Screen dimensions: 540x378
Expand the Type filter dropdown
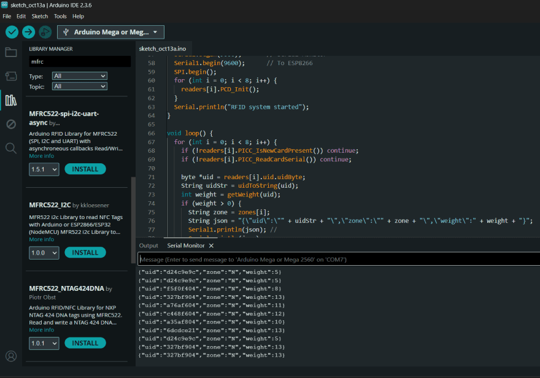click(x=79, y=76)
